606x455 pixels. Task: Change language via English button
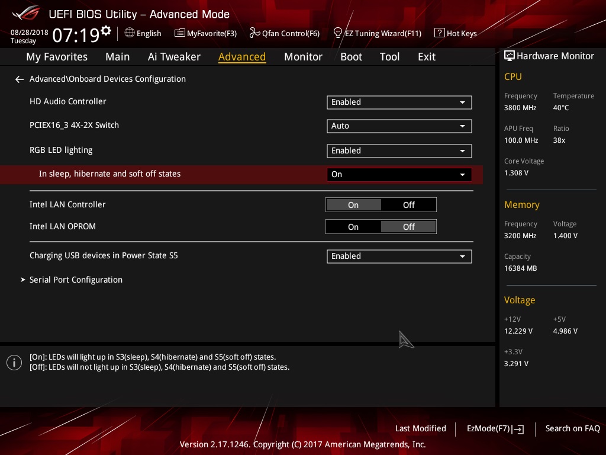coord(143,33)
